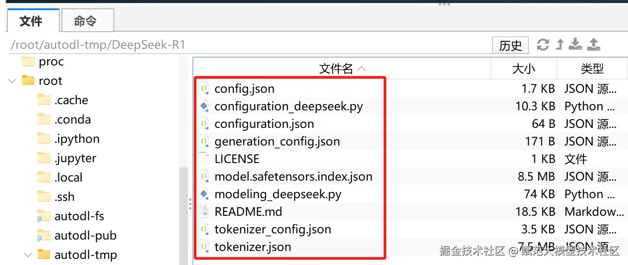Click the panel splitter handle between tree and list
This screenshot has width=628, height=265.
tap(190, 204)
